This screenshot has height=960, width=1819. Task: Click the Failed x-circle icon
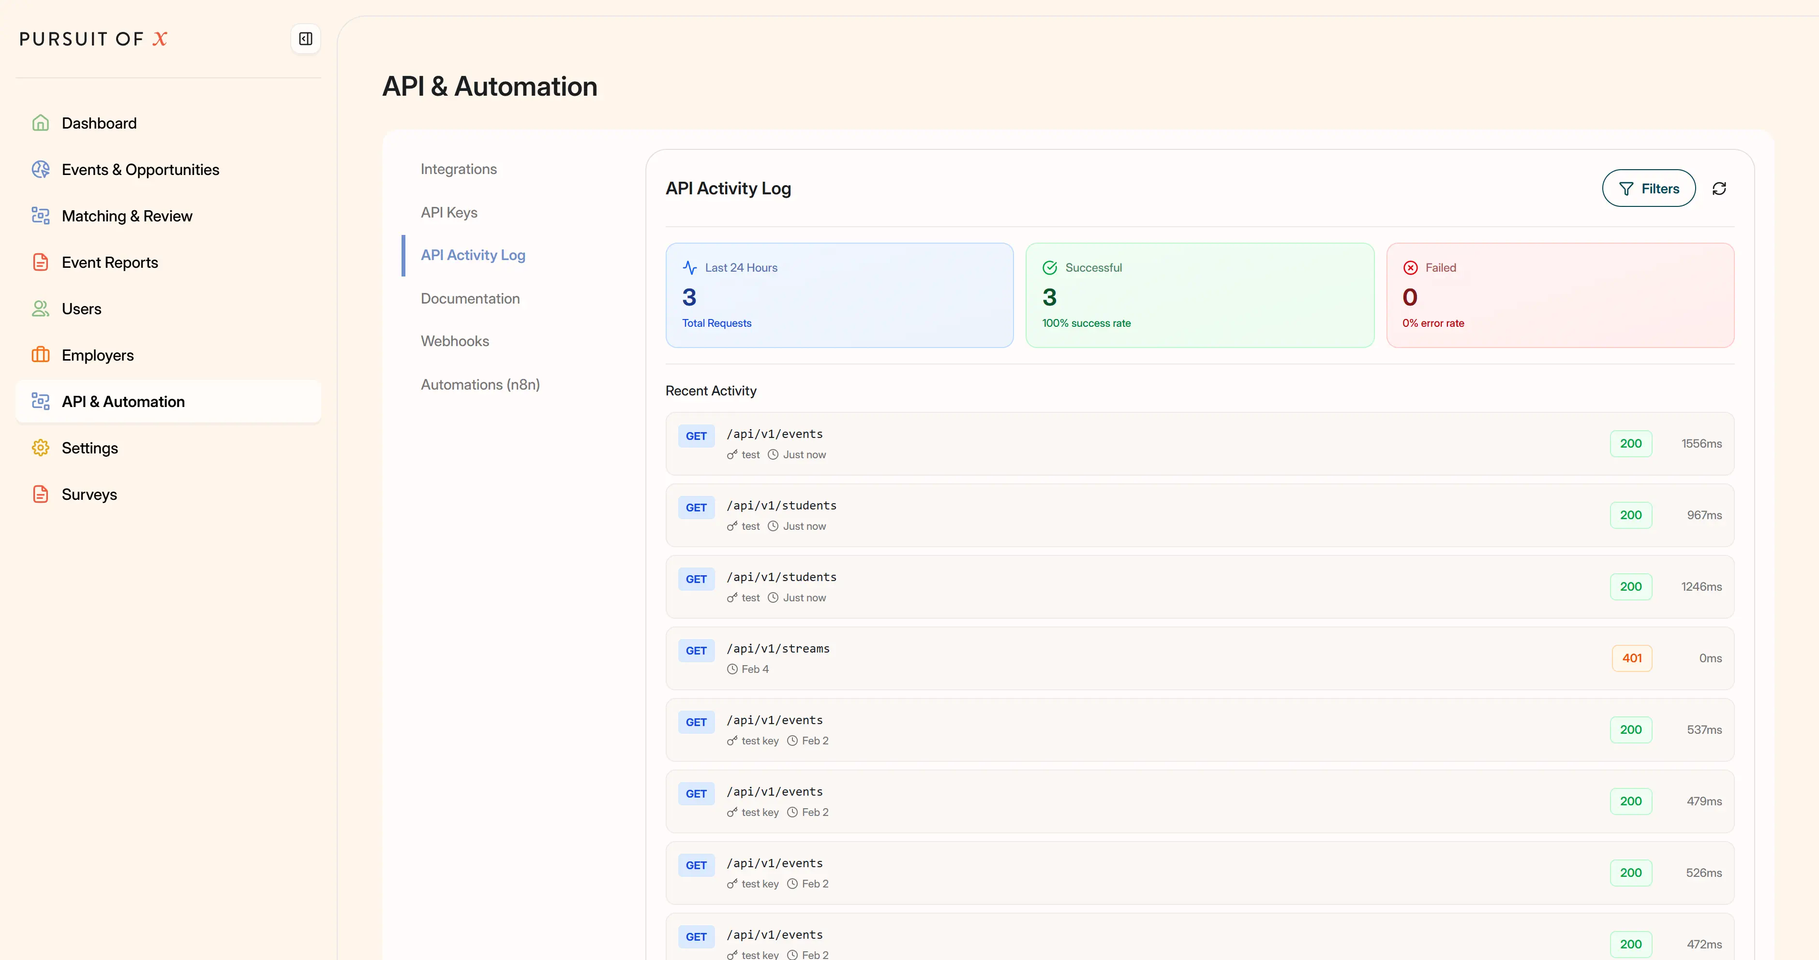pyautogui.click(x=1410, y=267)
